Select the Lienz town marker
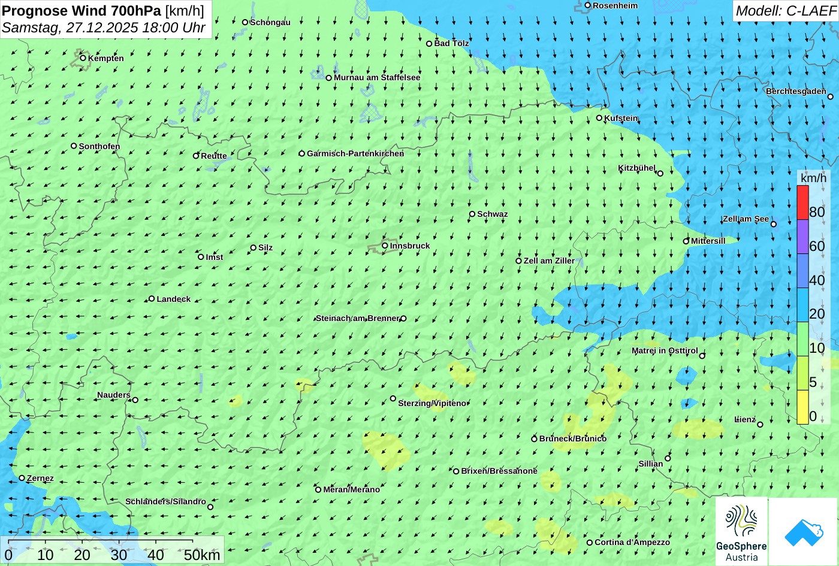 pos(760,425)
